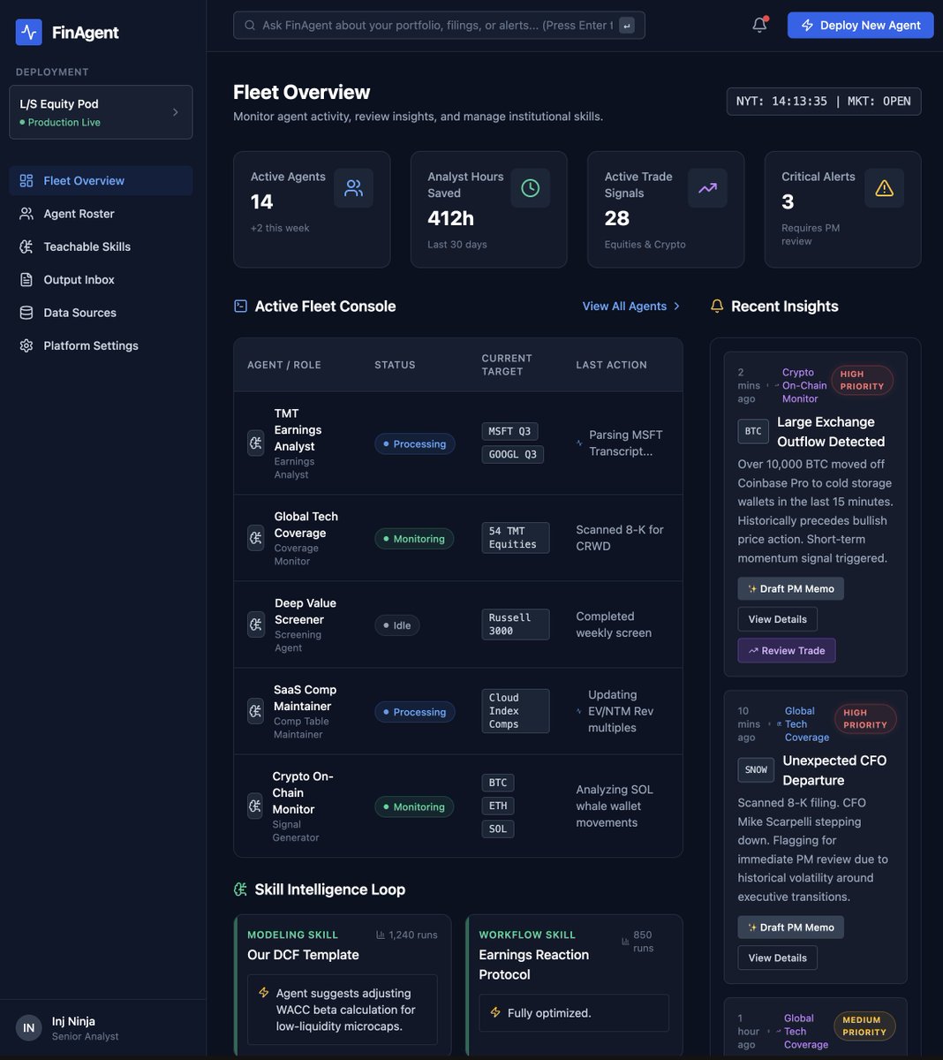
Task: Click 'Completed weekly screen' last action
Action: pyautogui.click(x=614, y=625)
